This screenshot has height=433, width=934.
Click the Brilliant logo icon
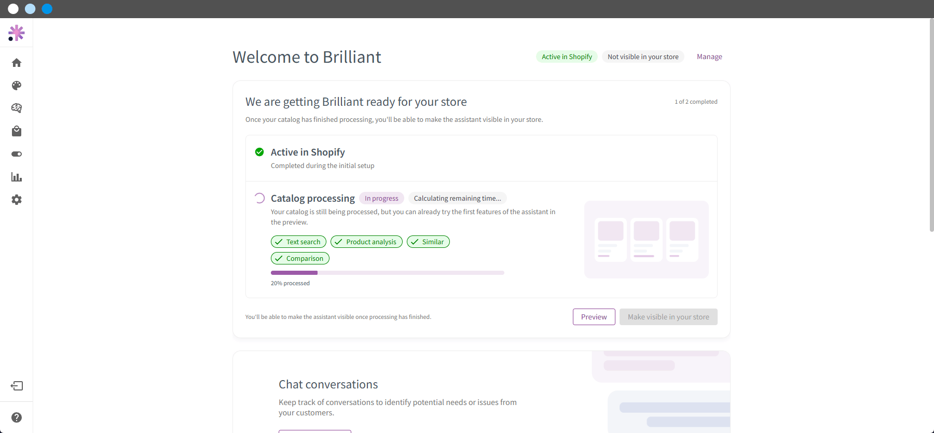tap(16, 33)
